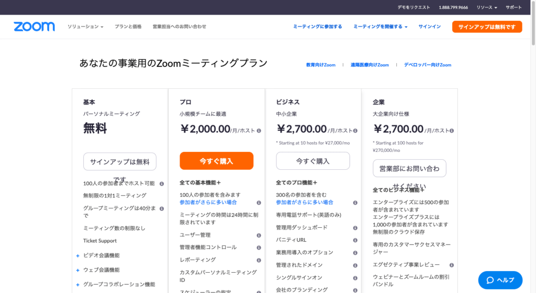Viewport: 536px width, 293px height.
Task: Open リソース dropdown in top bar
Action: 487,7
